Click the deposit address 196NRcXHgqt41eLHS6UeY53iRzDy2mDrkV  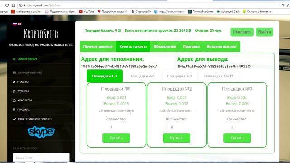coord(119,67)
